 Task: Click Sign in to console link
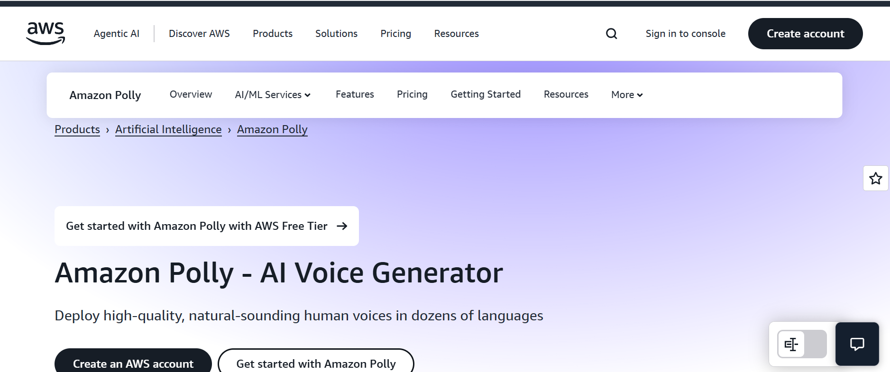click(685, 34)
